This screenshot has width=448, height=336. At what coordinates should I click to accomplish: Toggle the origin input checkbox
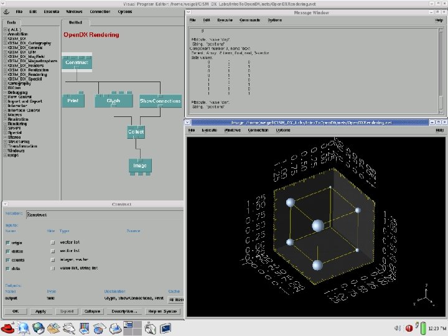tap(7, 243)
